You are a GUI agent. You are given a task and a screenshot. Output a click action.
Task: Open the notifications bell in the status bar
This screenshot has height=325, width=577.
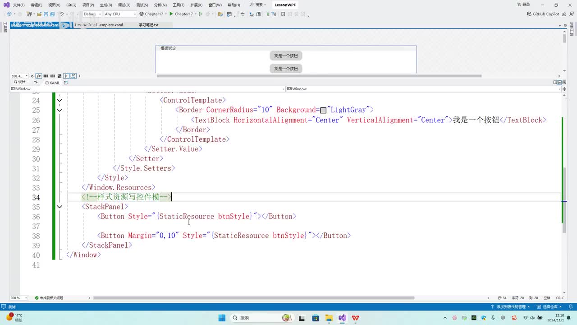click(571, 307)
